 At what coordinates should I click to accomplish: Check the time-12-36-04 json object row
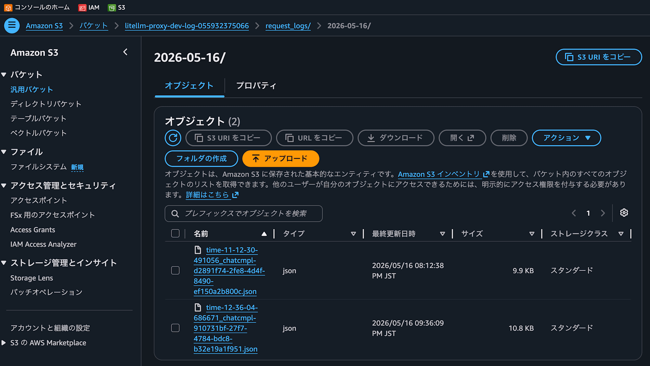175,328
